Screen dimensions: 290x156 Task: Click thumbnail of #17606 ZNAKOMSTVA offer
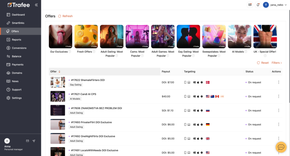point(58,110)
